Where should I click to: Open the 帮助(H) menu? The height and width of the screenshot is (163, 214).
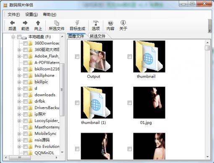click(50, 14)
